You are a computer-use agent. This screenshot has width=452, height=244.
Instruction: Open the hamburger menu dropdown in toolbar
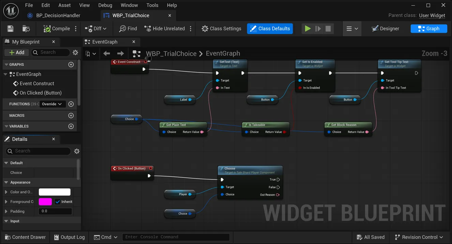click(x=352, y=29)
